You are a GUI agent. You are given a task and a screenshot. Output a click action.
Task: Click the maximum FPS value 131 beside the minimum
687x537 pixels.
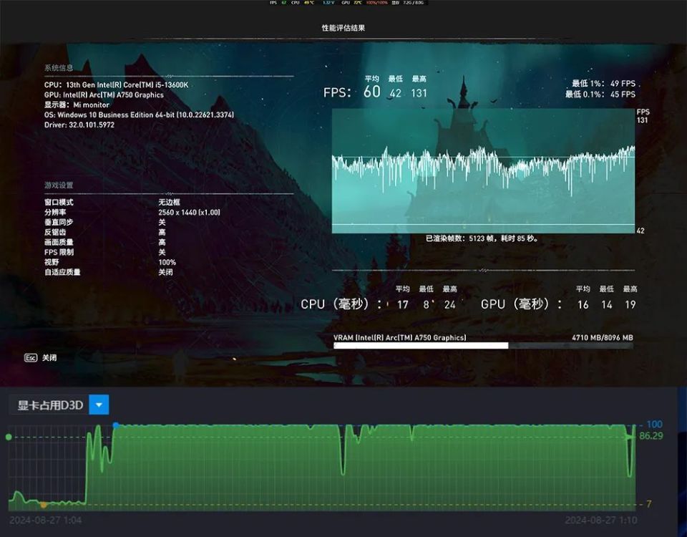point(419,93)
